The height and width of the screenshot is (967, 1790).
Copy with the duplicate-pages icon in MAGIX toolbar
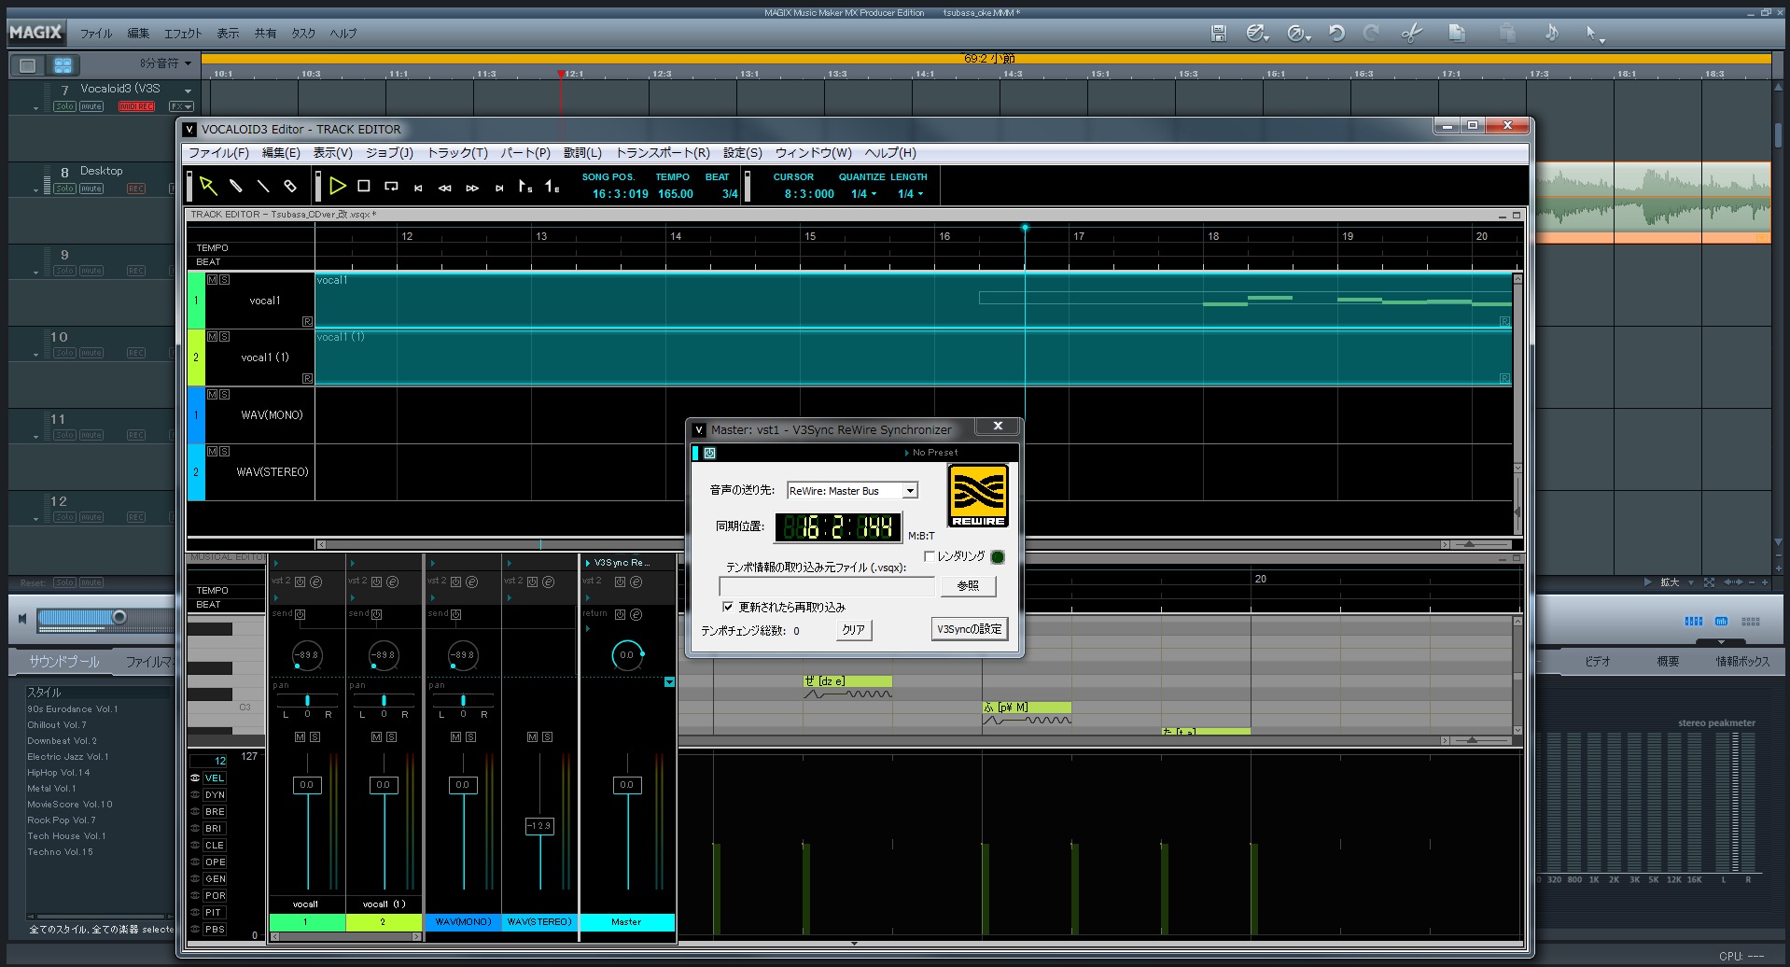tap(1456, 33)
